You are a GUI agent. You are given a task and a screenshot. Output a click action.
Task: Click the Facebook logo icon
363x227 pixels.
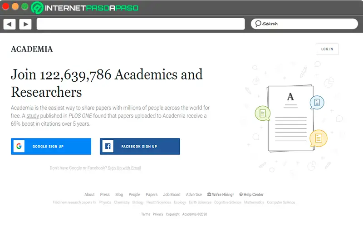tap(108, 147)
